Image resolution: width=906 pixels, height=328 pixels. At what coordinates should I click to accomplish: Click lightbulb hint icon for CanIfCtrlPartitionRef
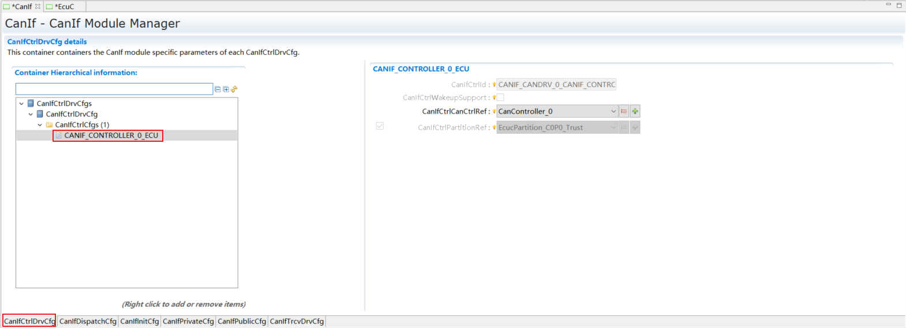click(x=494, y=127)
